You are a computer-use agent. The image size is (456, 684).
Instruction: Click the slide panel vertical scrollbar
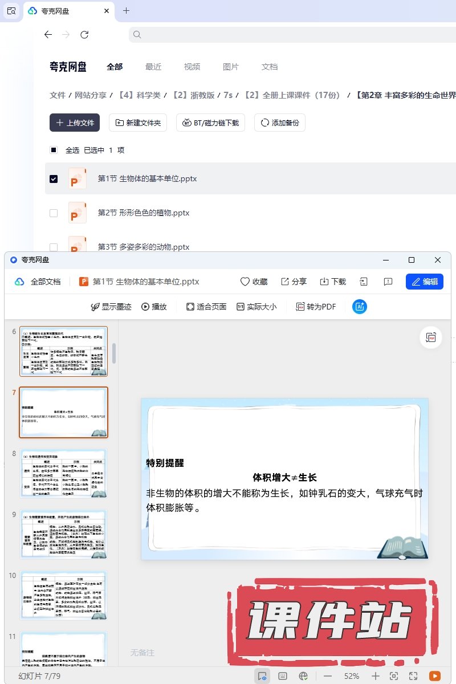[x=115, y=353]
